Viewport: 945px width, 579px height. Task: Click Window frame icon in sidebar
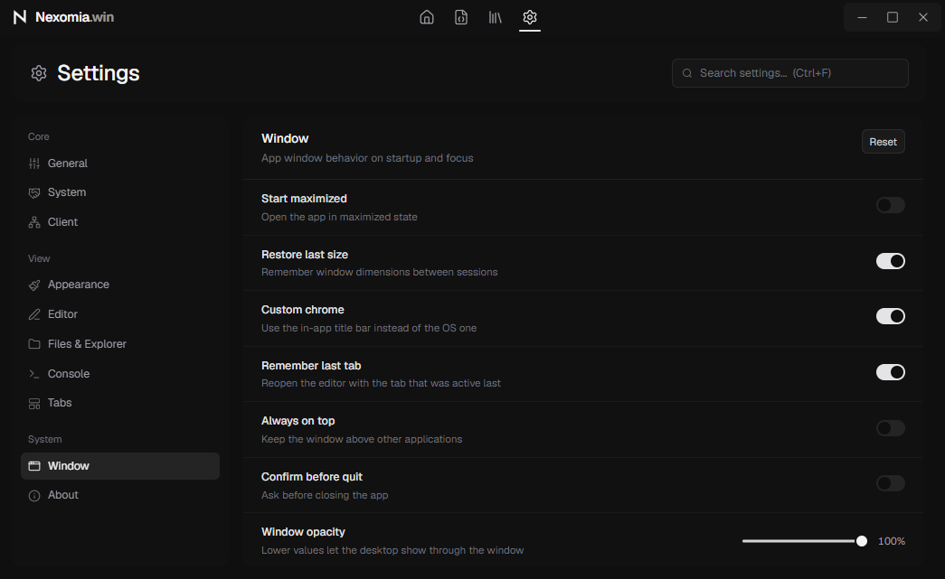34,466
